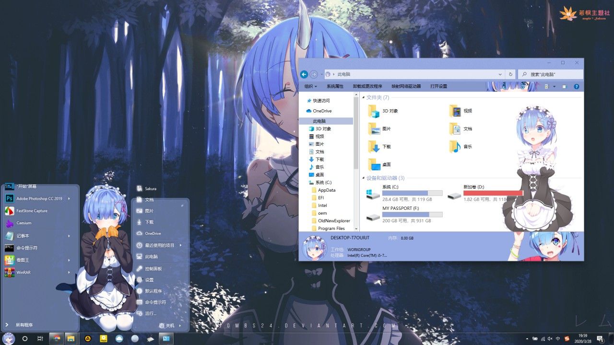Viewport: 614px width, 345px height.
Task: Open File Explorer taskbar icon
Action: pos(71,338)
